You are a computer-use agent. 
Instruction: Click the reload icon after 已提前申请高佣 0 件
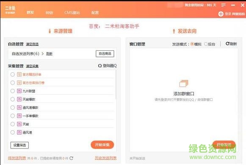(x=72, y=158)
